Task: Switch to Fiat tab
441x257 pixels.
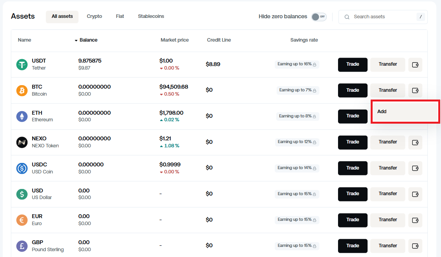Action: coord(120,16)
